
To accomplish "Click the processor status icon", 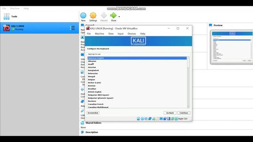I will (x=169, y=119).
